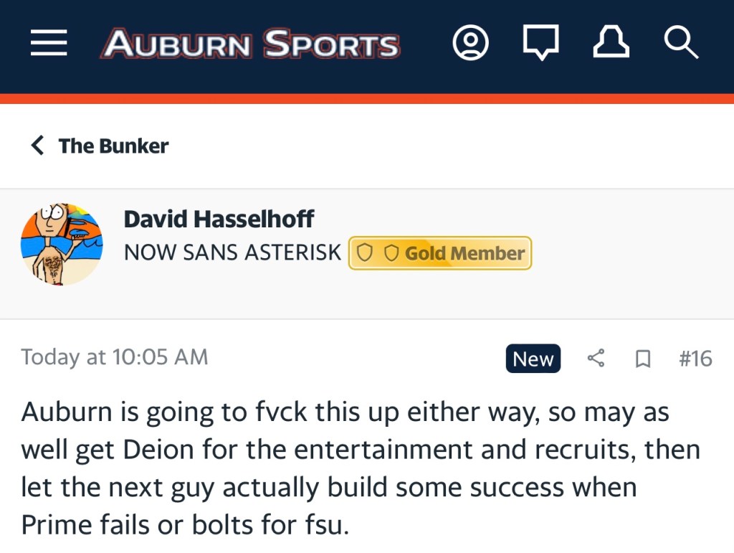Click the Today at 10:05 AM timestamp
The height and width of the screenshot is (553, 734).
115,357
